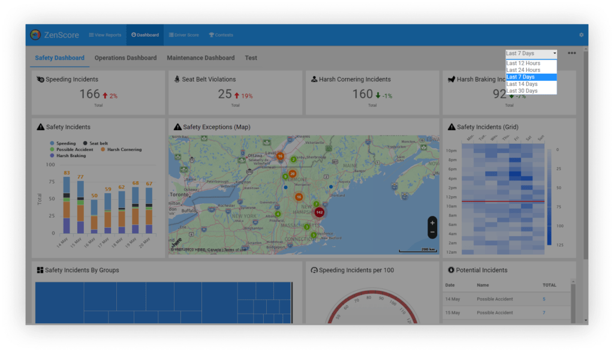The width and height of the screenshot is (614, 352).
Task: Click the orange 20 map cluster
Action: [x=292, y=173]
